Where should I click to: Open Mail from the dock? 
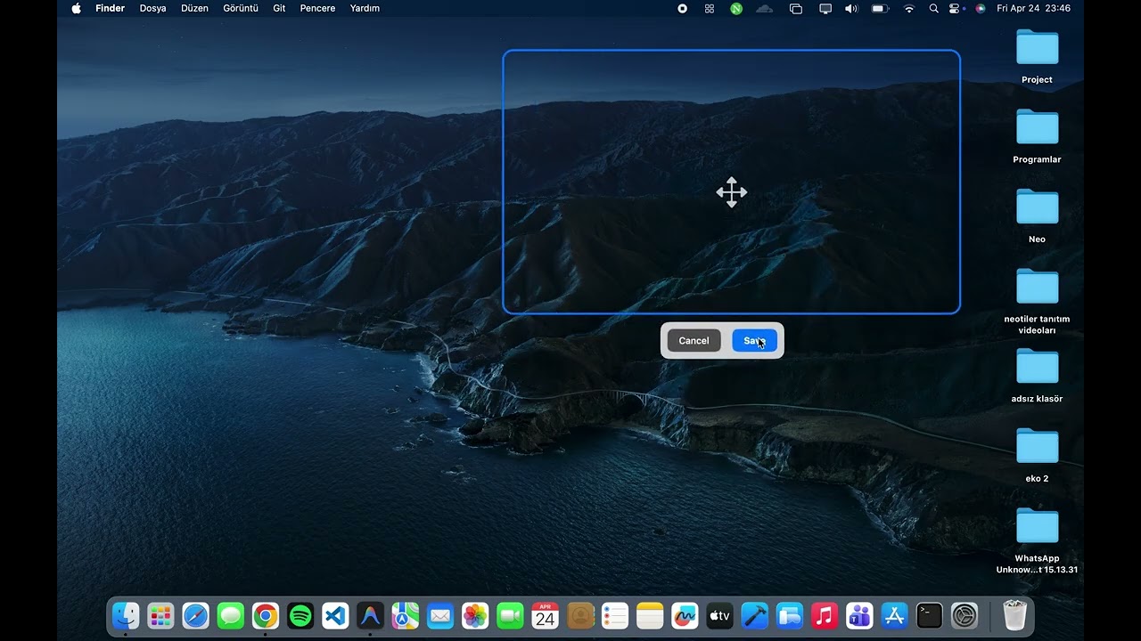point(440,615)
